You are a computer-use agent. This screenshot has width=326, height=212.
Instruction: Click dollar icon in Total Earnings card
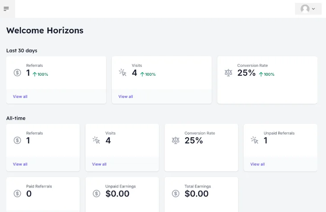(x=175, y=194)
